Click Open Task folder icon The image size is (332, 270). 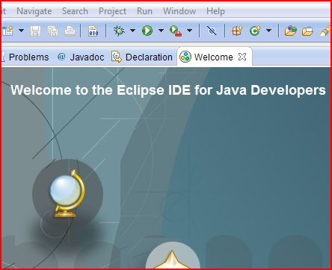(x=307, y=31)
